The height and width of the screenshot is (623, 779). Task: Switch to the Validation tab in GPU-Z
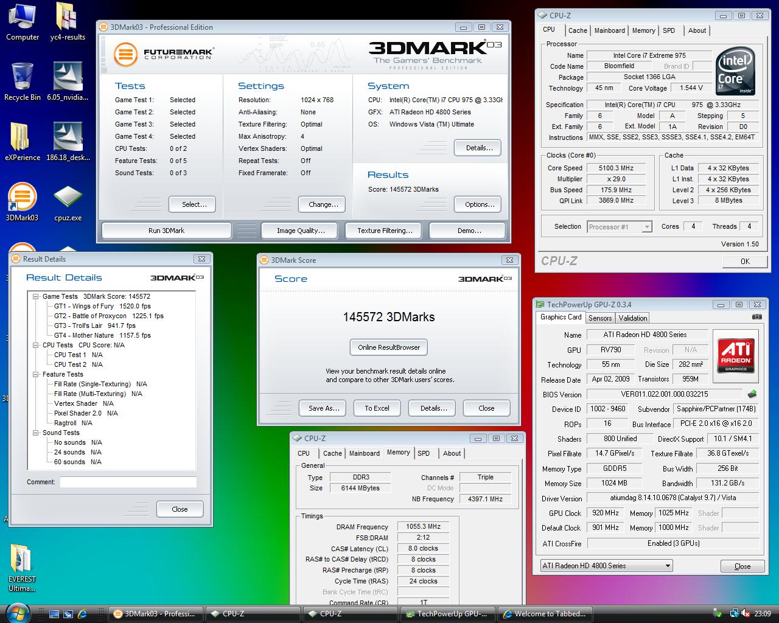633,318
